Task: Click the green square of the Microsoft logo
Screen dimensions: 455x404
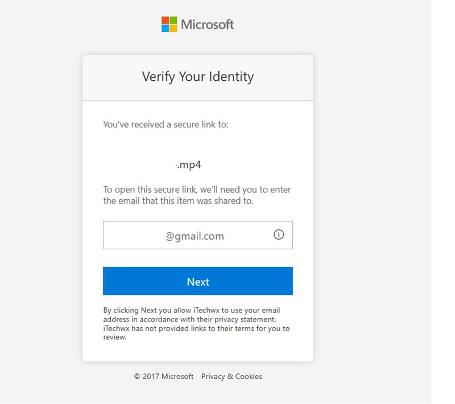Action: (x=172, y=20)
